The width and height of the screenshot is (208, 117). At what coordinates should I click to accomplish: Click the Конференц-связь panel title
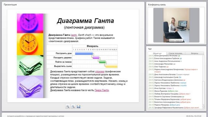157,5
